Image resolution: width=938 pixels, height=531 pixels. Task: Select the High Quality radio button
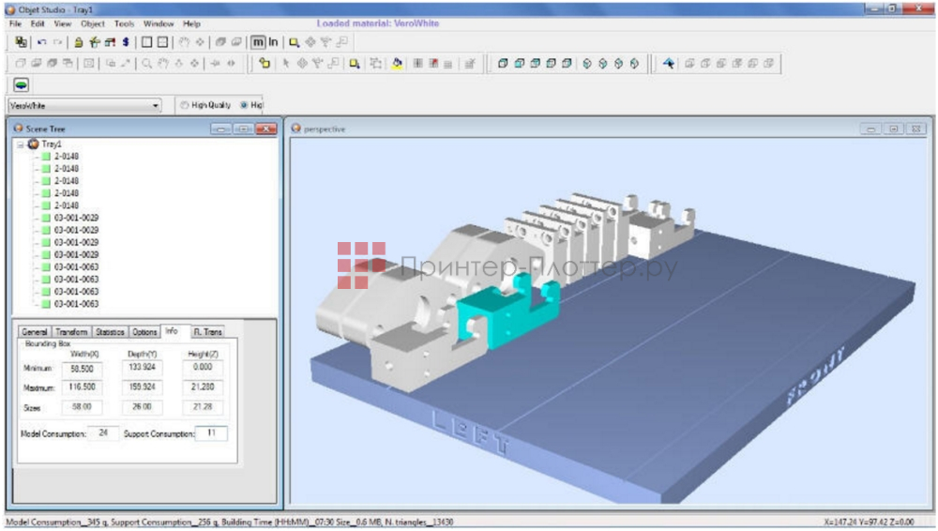tap(185, 105)
